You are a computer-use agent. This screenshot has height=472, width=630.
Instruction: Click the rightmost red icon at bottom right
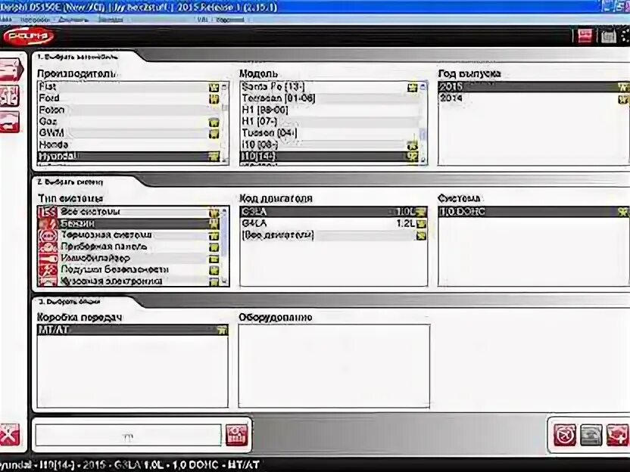[618, 435]
